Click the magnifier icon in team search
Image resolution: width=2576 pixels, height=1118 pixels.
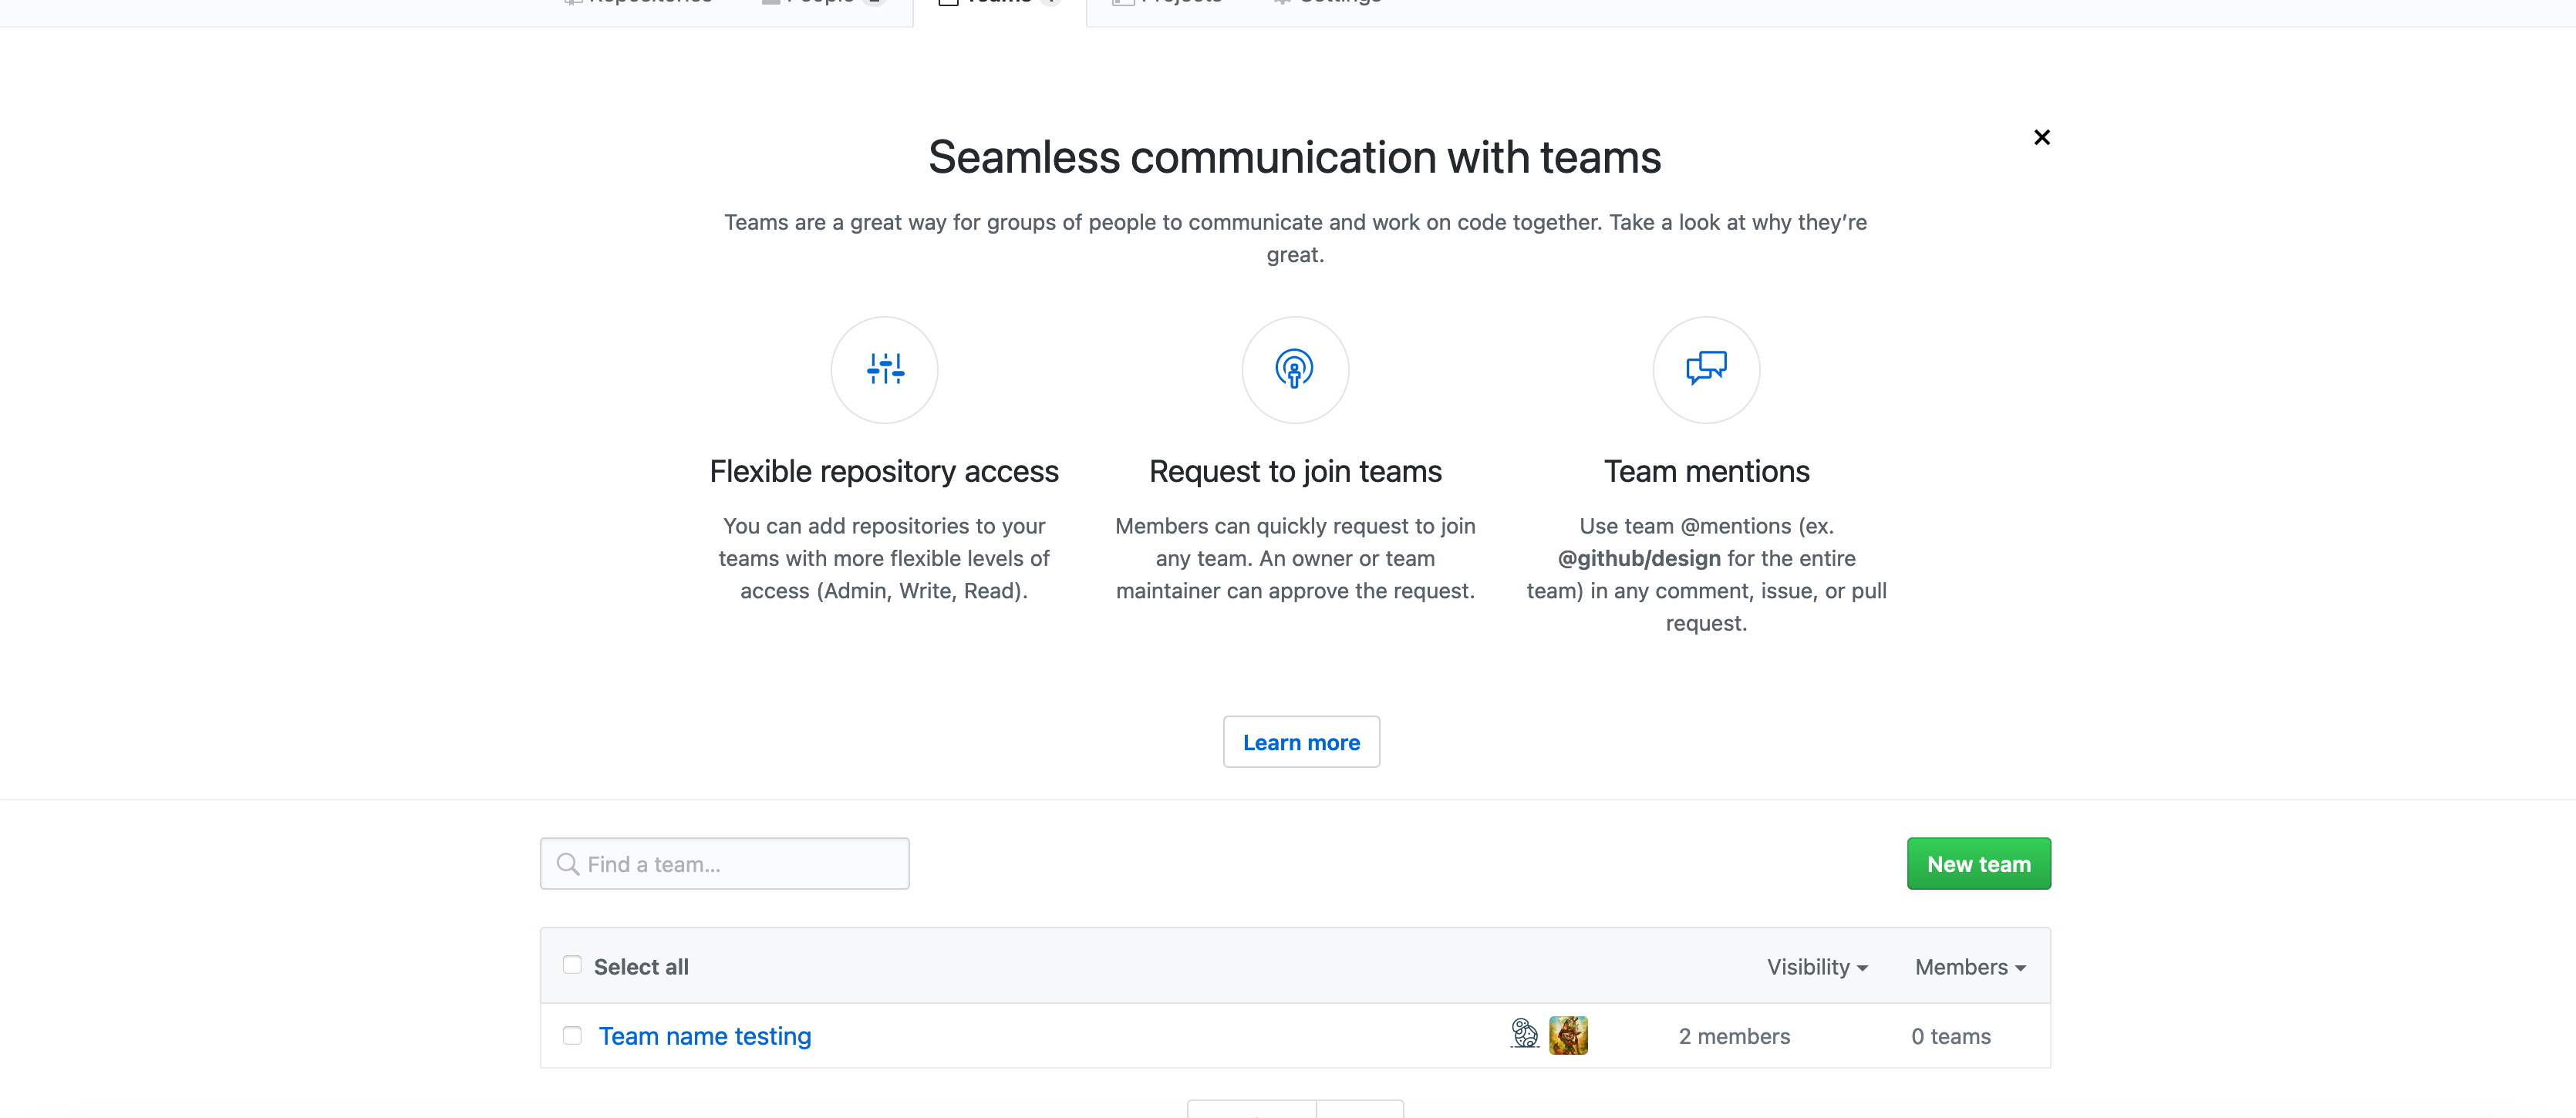pos(567,864)
